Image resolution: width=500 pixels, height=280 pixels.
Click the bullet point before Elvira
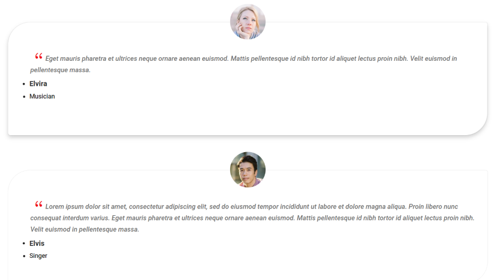23,84
